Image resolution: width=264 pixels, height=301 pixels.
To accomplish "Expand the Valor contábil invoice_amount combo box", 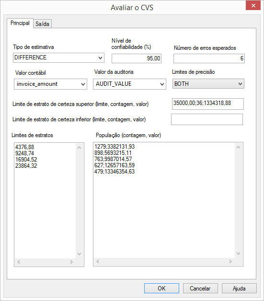I will [x=50, y=84].
